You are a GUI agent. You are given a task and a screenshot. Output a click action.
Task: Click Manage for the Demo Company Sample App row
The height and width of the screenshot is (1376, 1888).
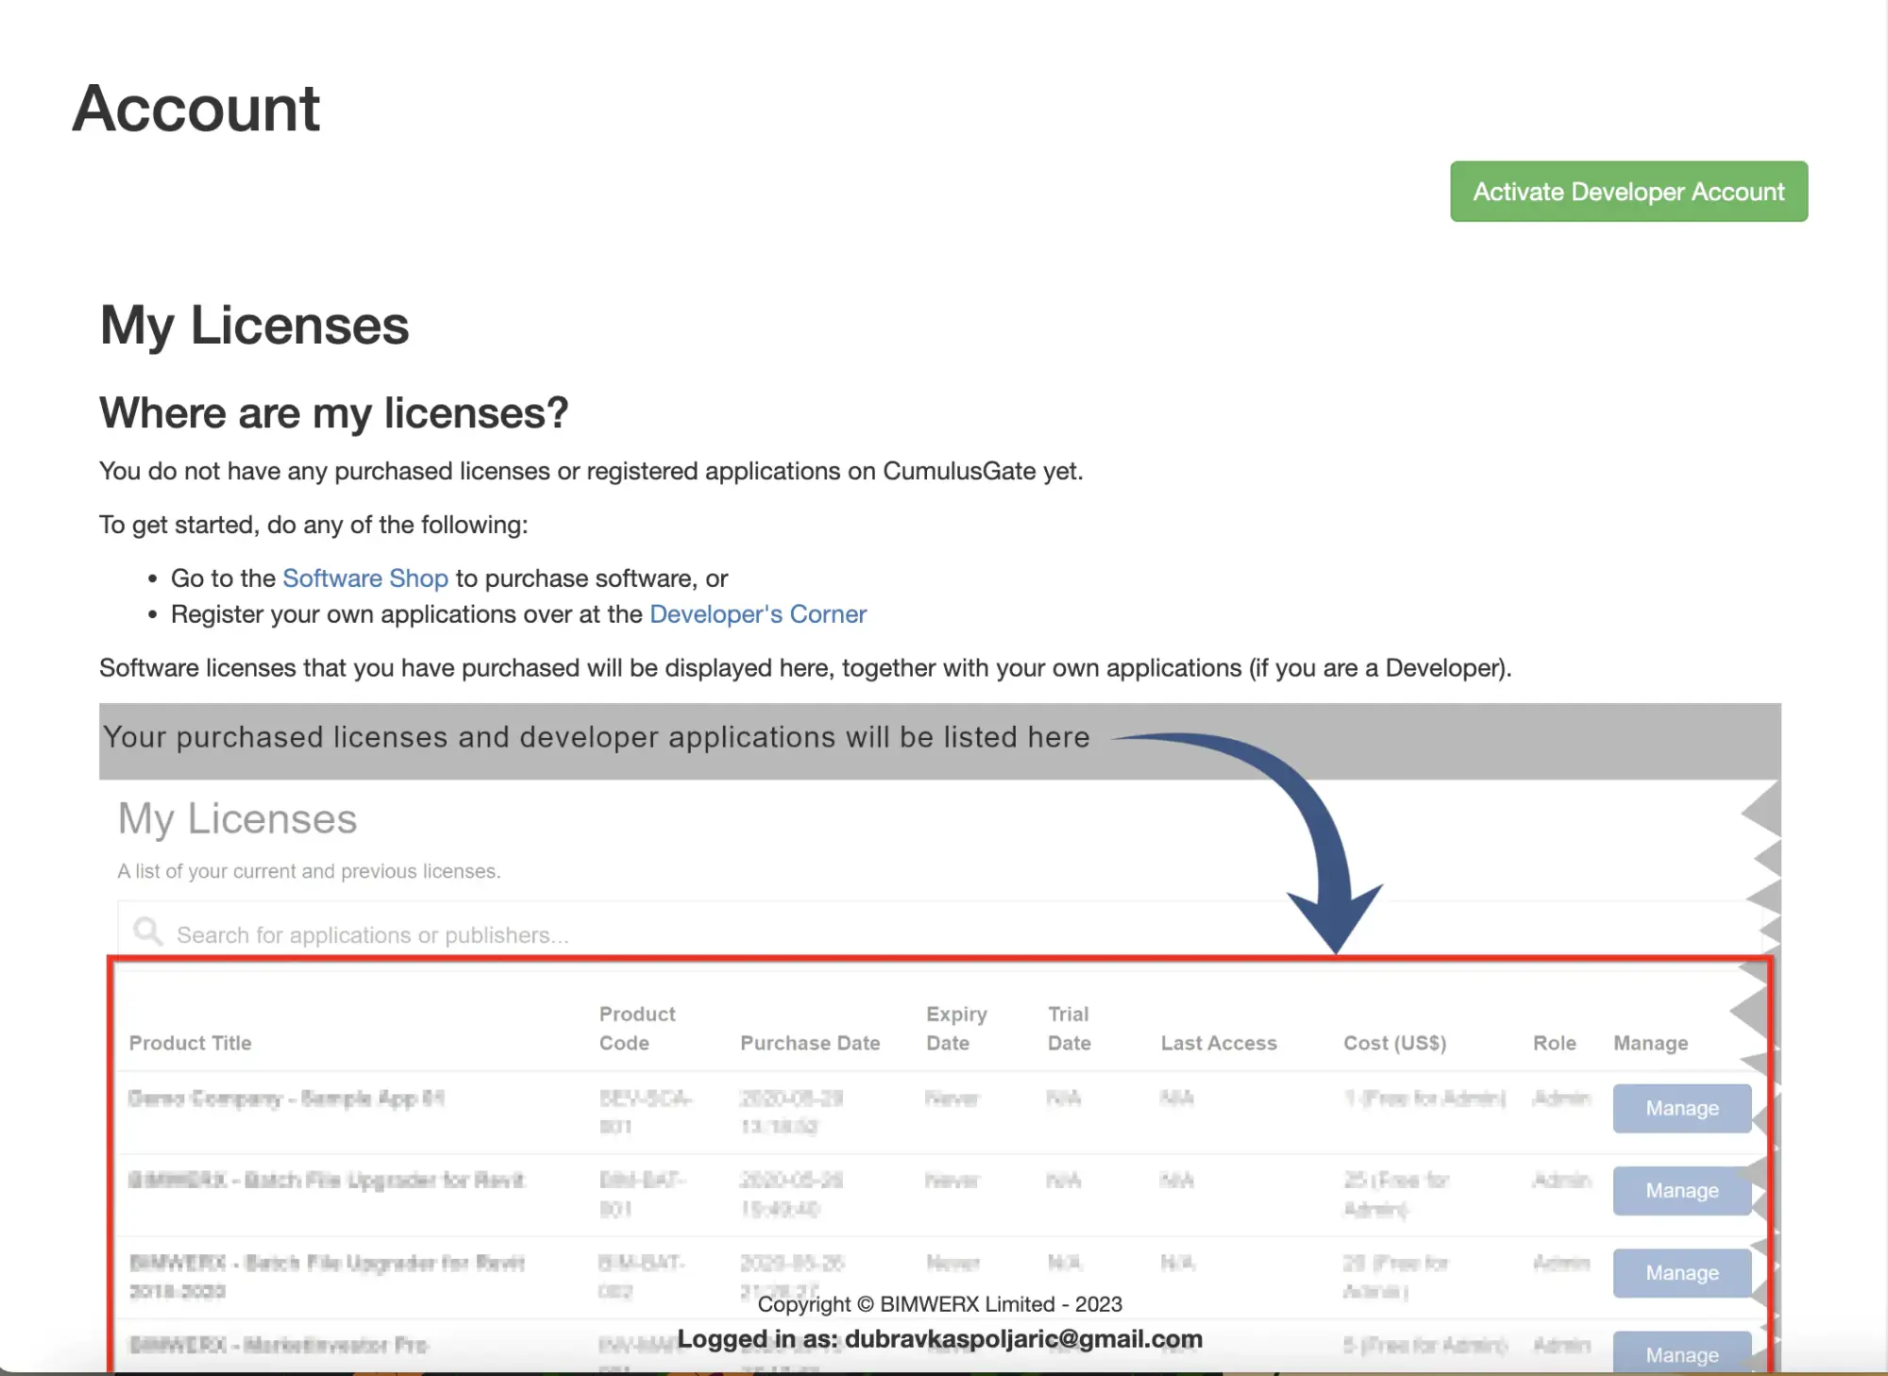tap(1682, 1108)
